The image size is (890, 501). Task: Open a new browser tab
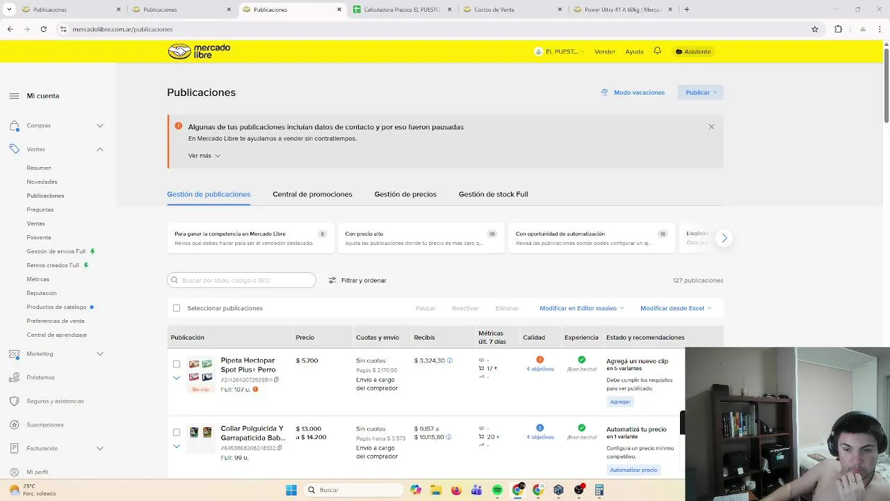[x=686, y=10]
